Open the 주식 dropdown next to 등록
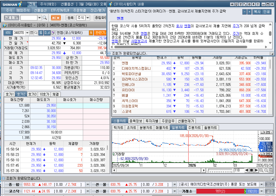The height and width of the screenshot is (196, 276). click(88, 17)
